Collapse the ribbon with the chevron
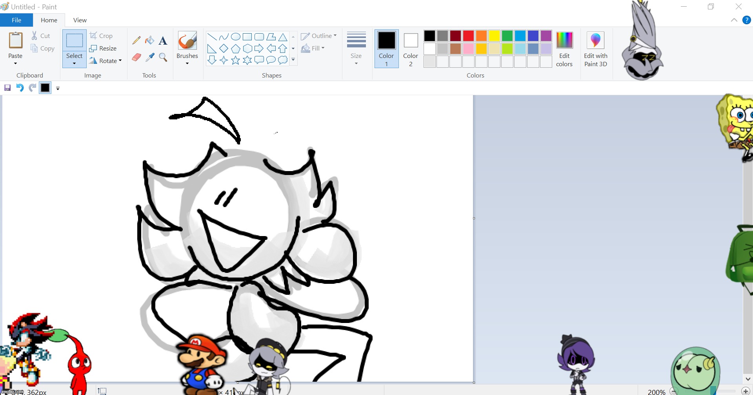This screenshot has width=753, height=395. (x=734, y=20)
